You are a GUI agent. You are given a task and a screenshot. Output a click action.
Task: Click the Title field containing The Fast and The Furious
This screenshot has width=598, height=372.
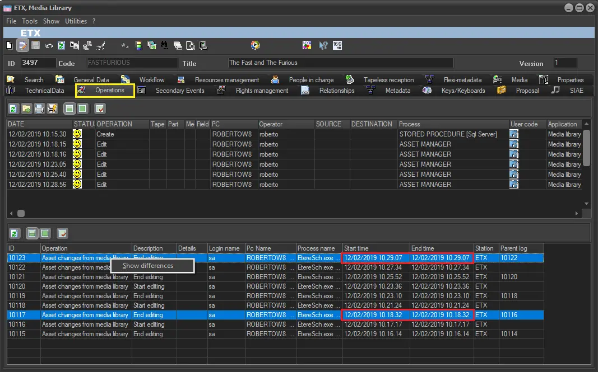pyautogui.click(x=341, y=63)
